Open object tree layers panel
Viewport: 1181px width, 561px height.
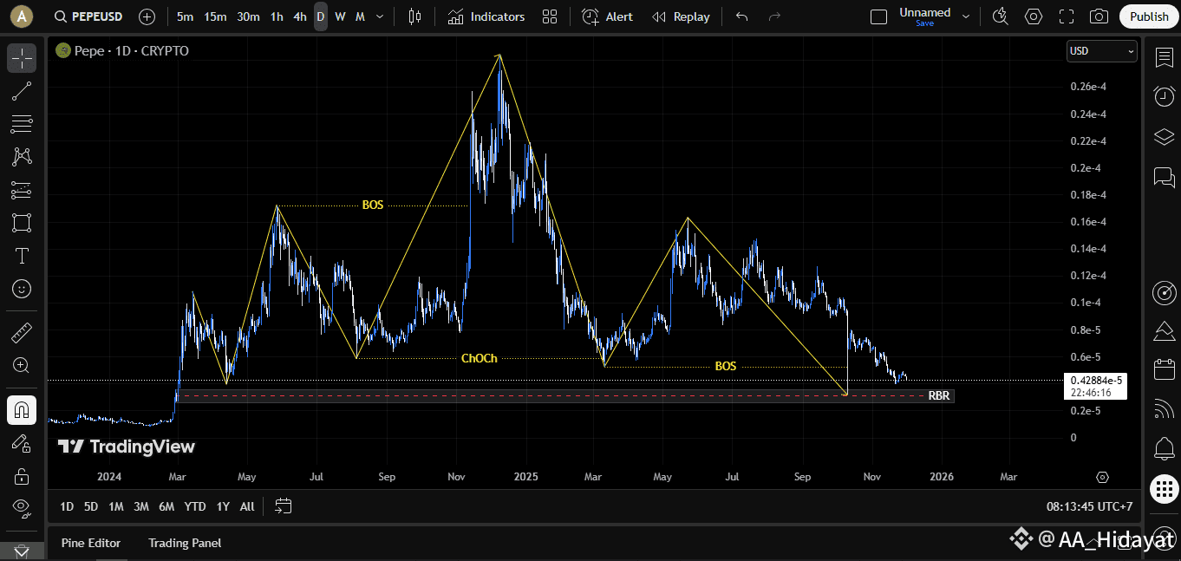pyautogui.click(x=1164, y=137)
